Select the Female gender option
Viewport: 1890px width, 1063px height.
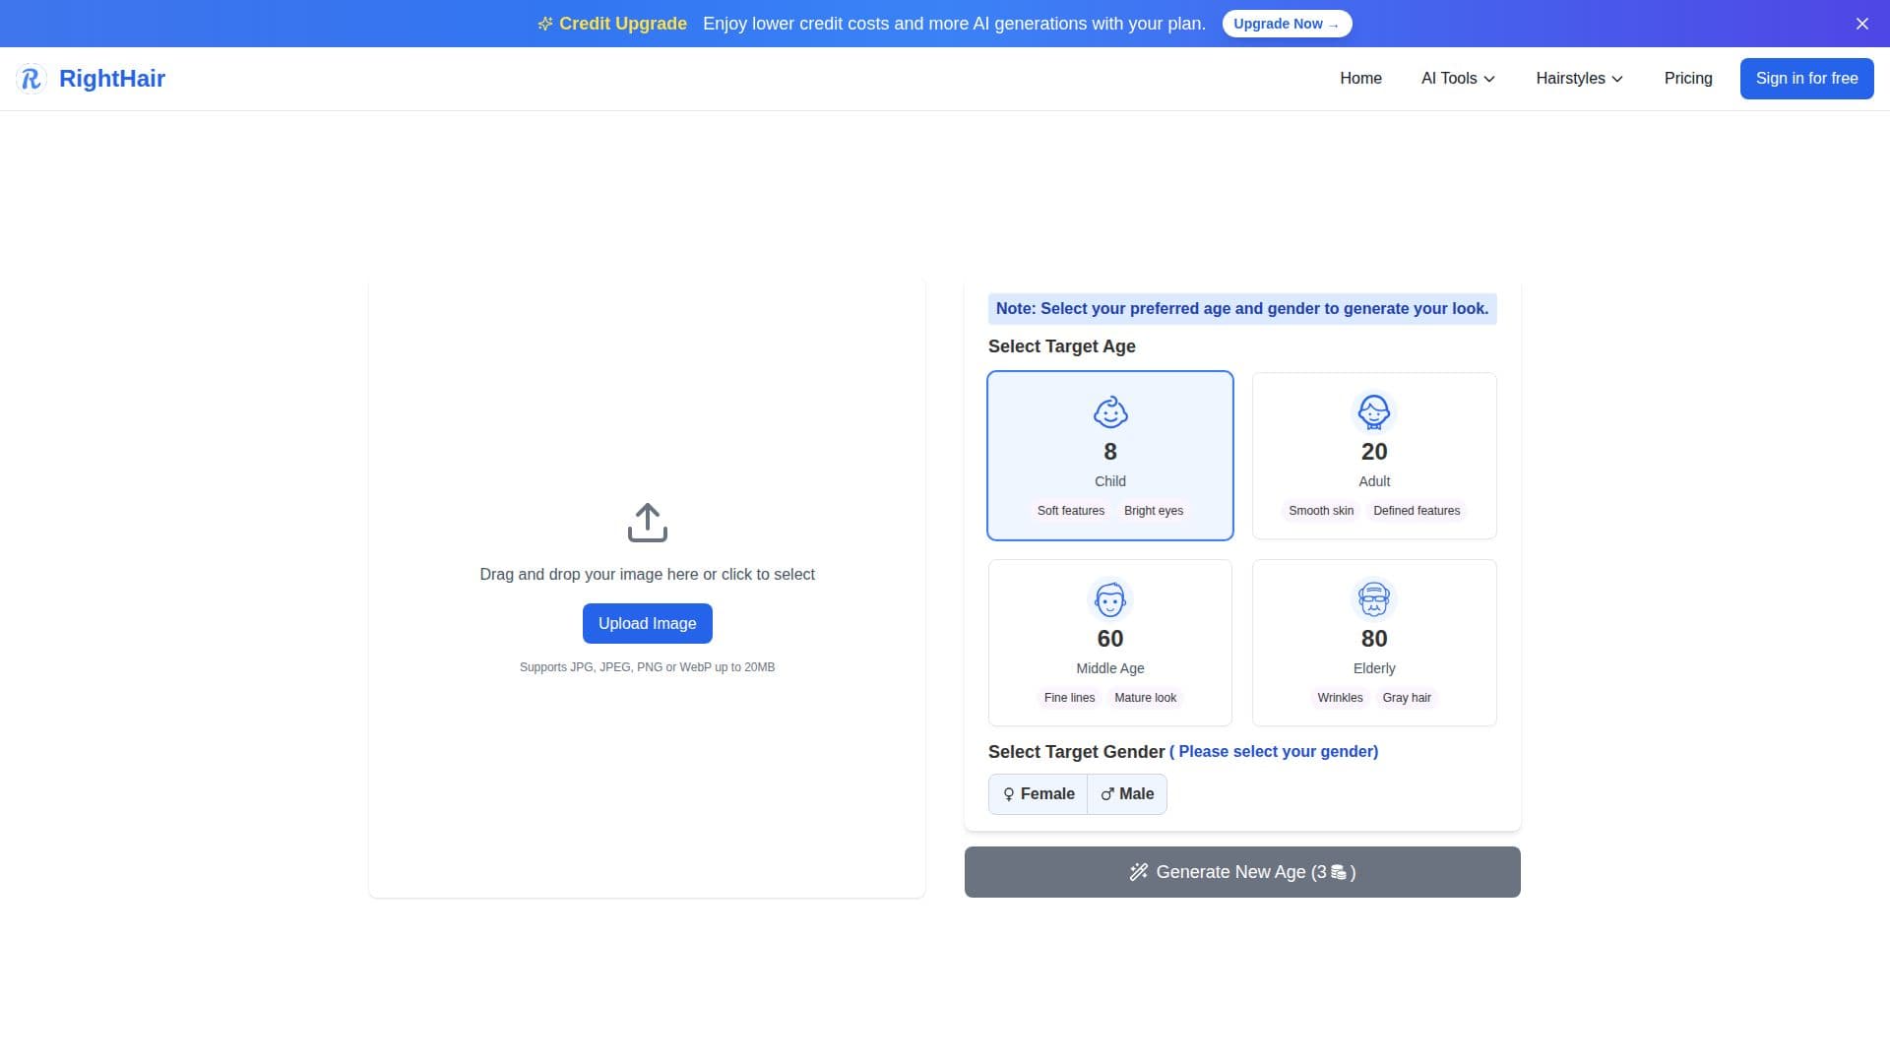point(1039,794)
